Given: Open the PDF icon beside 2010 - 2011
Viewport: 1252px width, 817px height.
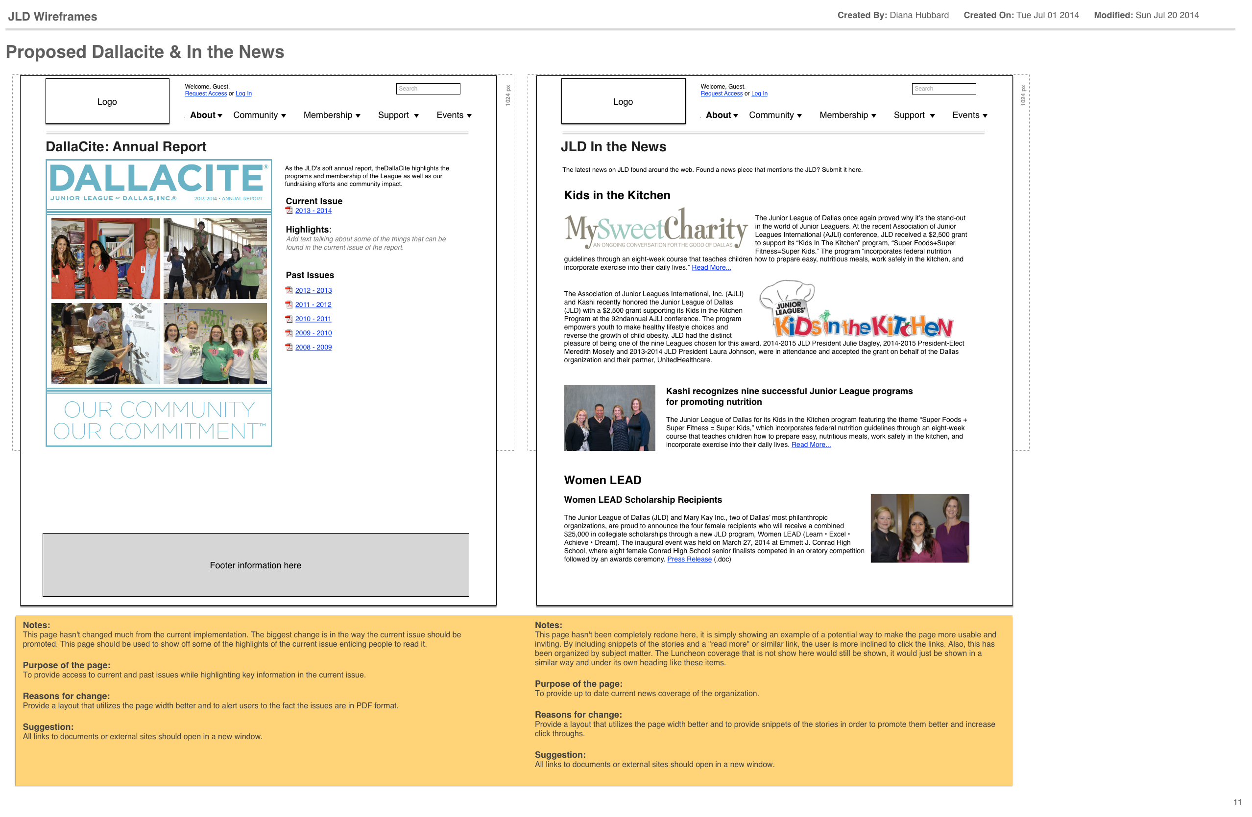Looking at the screenshot, I should tap(289, 319).
